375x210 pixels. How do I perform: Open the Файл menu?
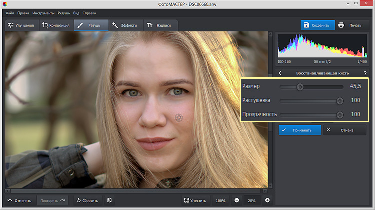(x=9, y=12)
